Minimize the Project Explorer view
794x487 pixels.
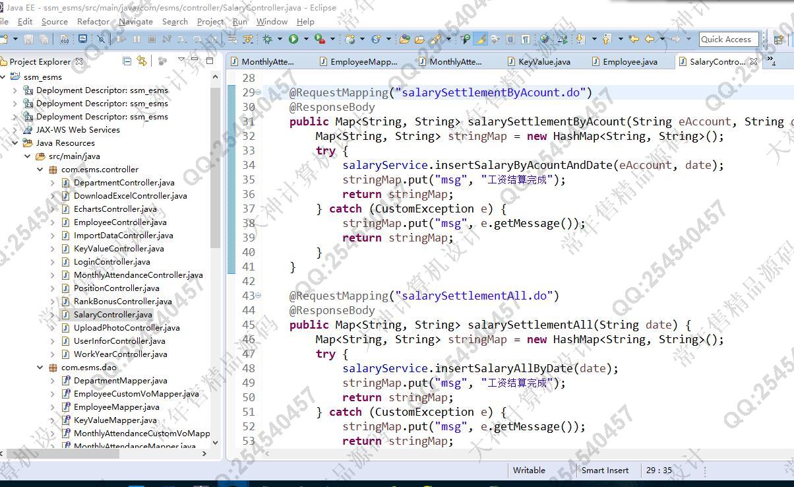click(x=195, y=59)
